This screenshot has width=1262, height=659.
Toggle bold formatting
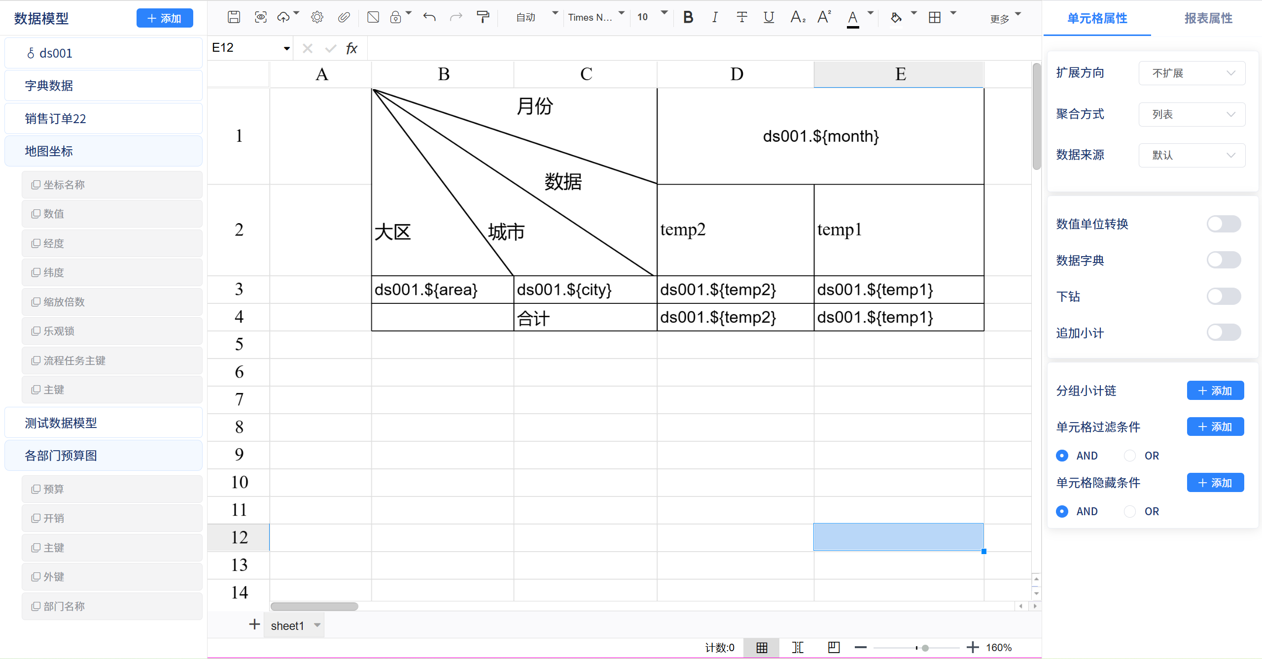pyautogui.click(x=688, y=18)
